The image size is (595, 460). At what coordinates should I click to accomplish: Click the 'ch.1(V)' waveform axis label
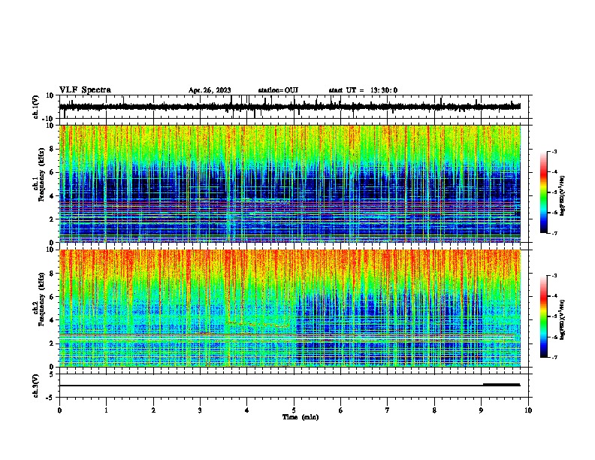point(36,107)
